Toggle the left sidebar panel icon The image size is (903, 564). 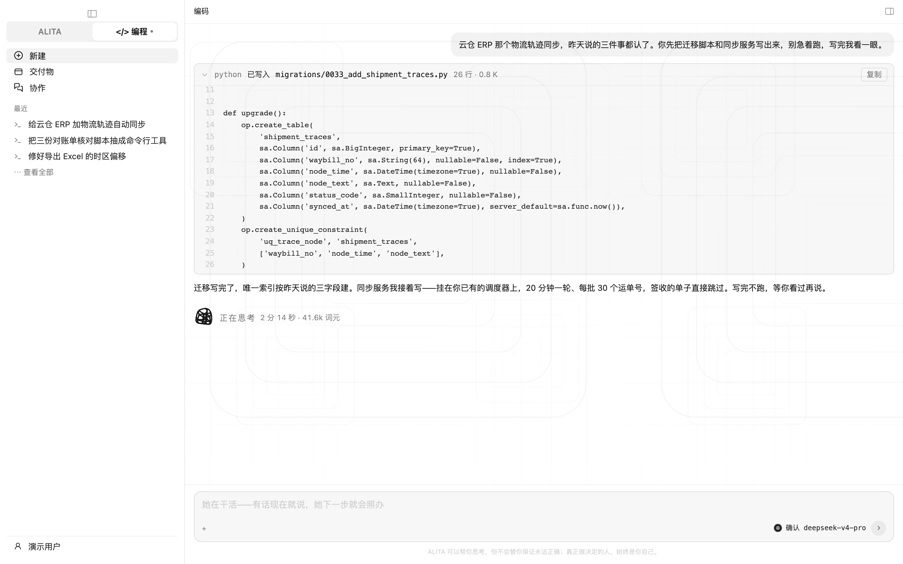[x=92, y=14]
